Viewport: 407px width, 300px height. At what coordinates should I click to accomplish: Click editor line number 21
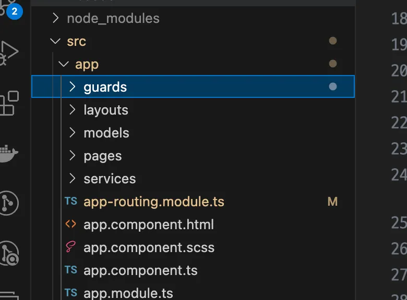pyautogui.click(x=399, y=97)
